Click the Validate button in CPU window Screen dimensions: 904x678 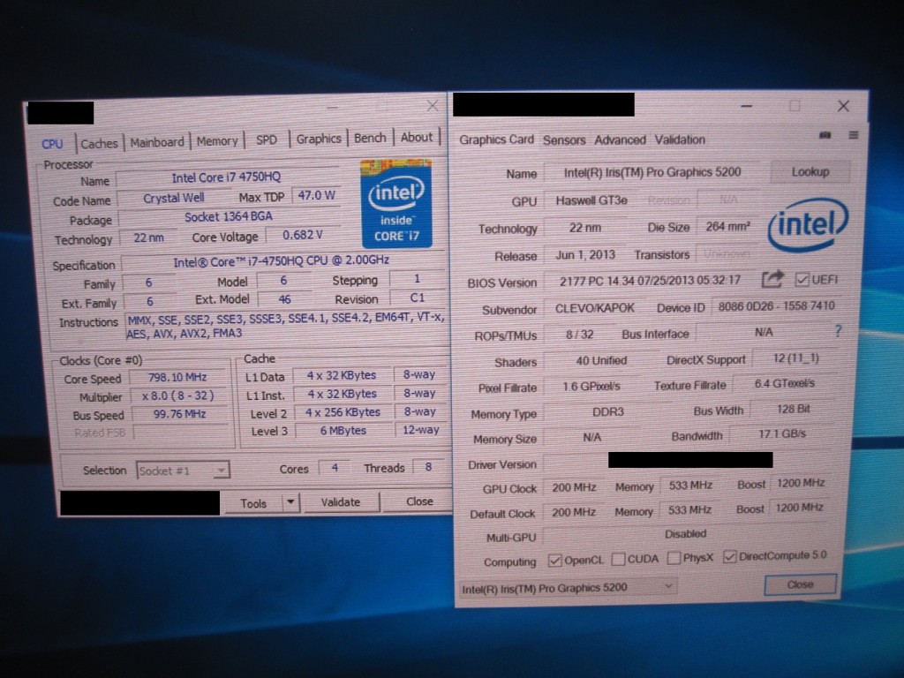coord(340,502)
